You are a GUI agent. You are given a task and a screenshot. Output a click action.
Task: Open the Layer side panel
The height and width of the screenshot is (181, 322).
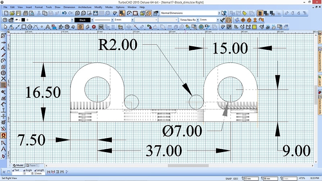pos(320,81)
